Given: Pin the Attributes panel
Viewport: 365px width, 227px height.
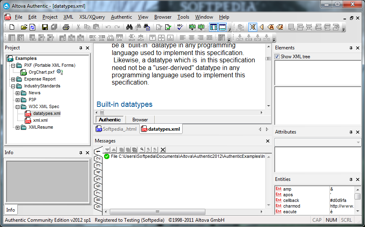Looking at the screenshot, I should [x=351, y=132].
